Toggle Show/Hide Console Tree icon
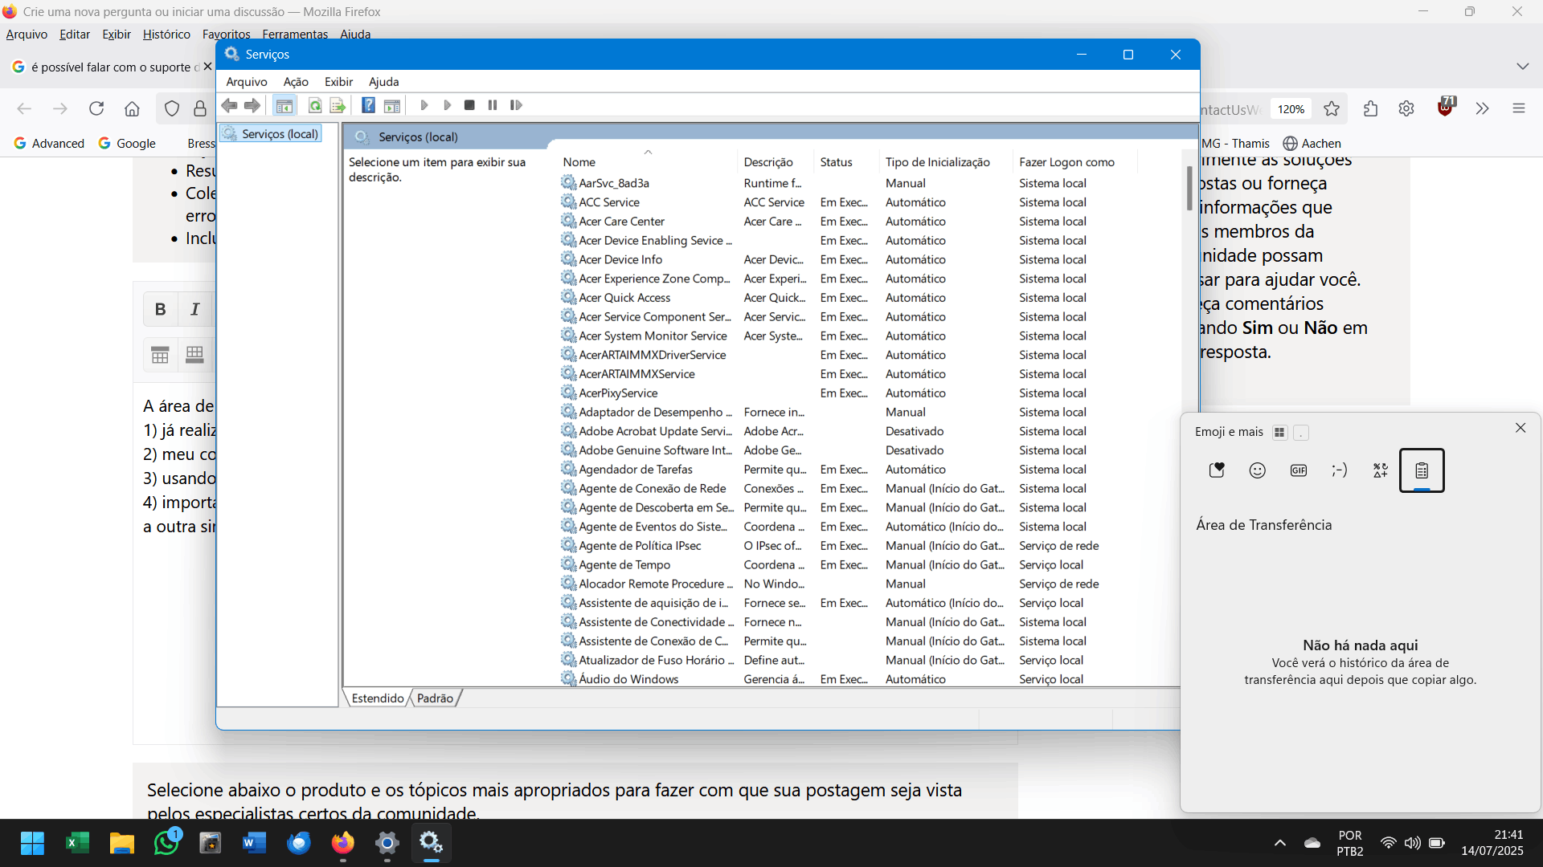This screenshot has width=1543, height=867. (284, 105)
